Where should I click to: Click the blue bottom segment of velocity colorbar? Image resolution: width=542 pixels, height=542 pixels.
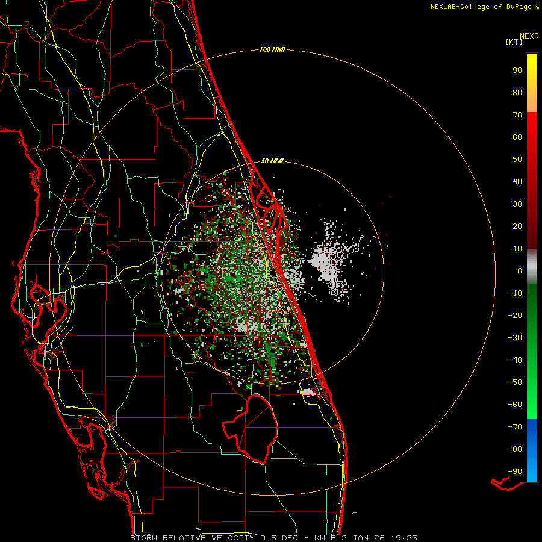click(532, 450)
